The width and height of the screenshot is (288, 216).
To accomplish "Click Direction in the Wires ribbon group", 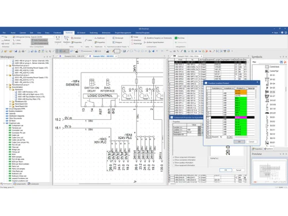I will [76, 38].
